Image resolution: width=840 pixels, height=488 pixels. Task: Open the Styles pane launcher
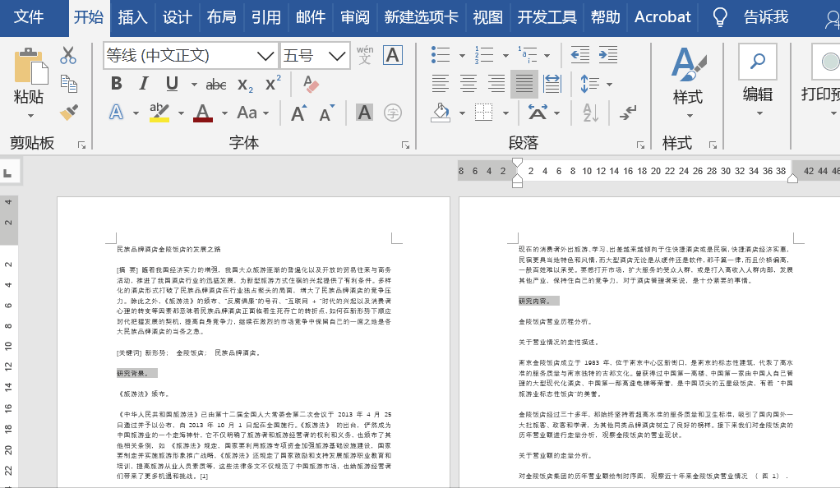click(713, 145)
